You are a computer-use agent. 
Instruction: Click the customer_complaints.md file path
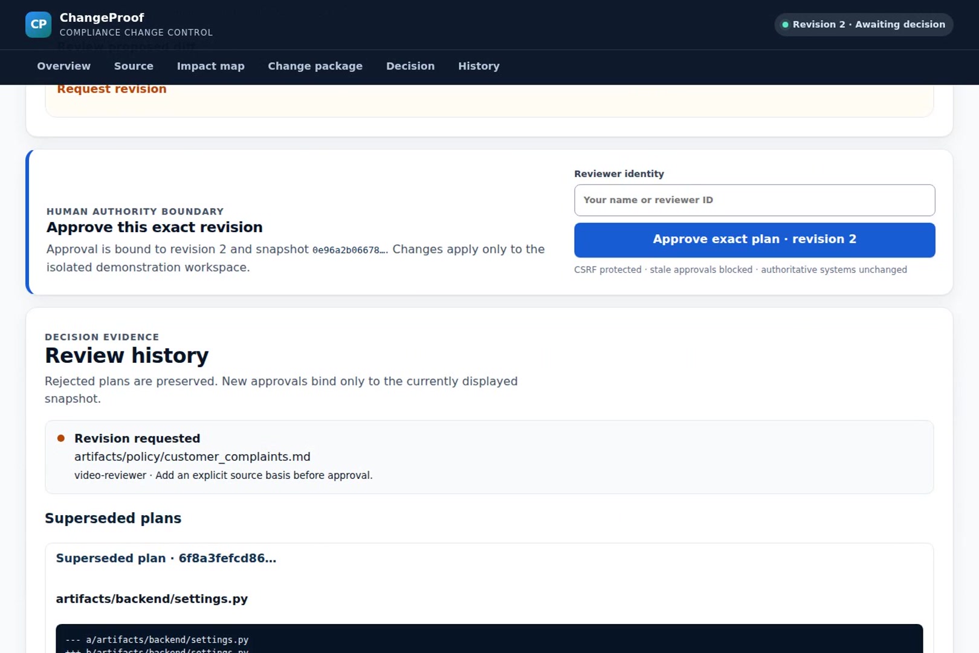pos(192,457)
